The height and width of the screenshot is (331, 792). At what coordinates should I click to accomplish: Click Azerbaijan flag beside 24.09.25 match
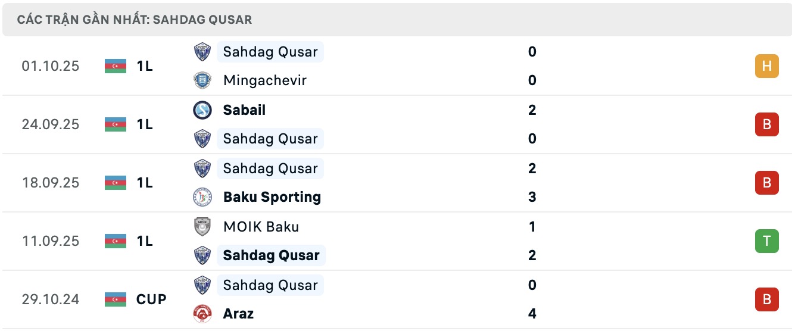116,124
